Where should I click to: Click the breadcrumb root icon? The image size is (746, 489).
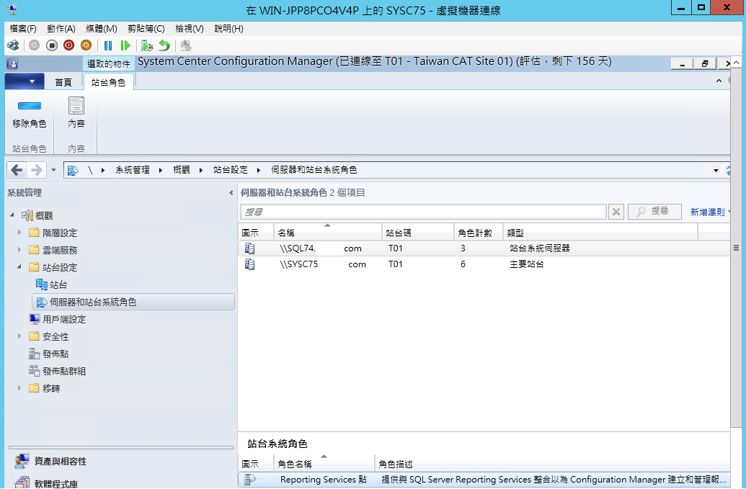[73, 170]
